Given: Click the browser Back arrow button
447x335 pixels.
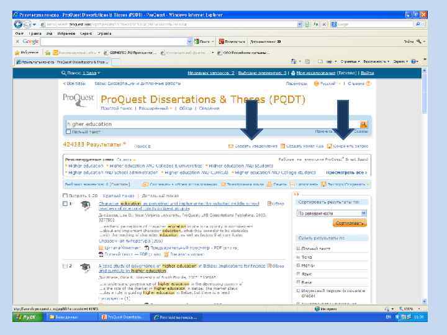Looking at the screenshot, I should (18, 24).
